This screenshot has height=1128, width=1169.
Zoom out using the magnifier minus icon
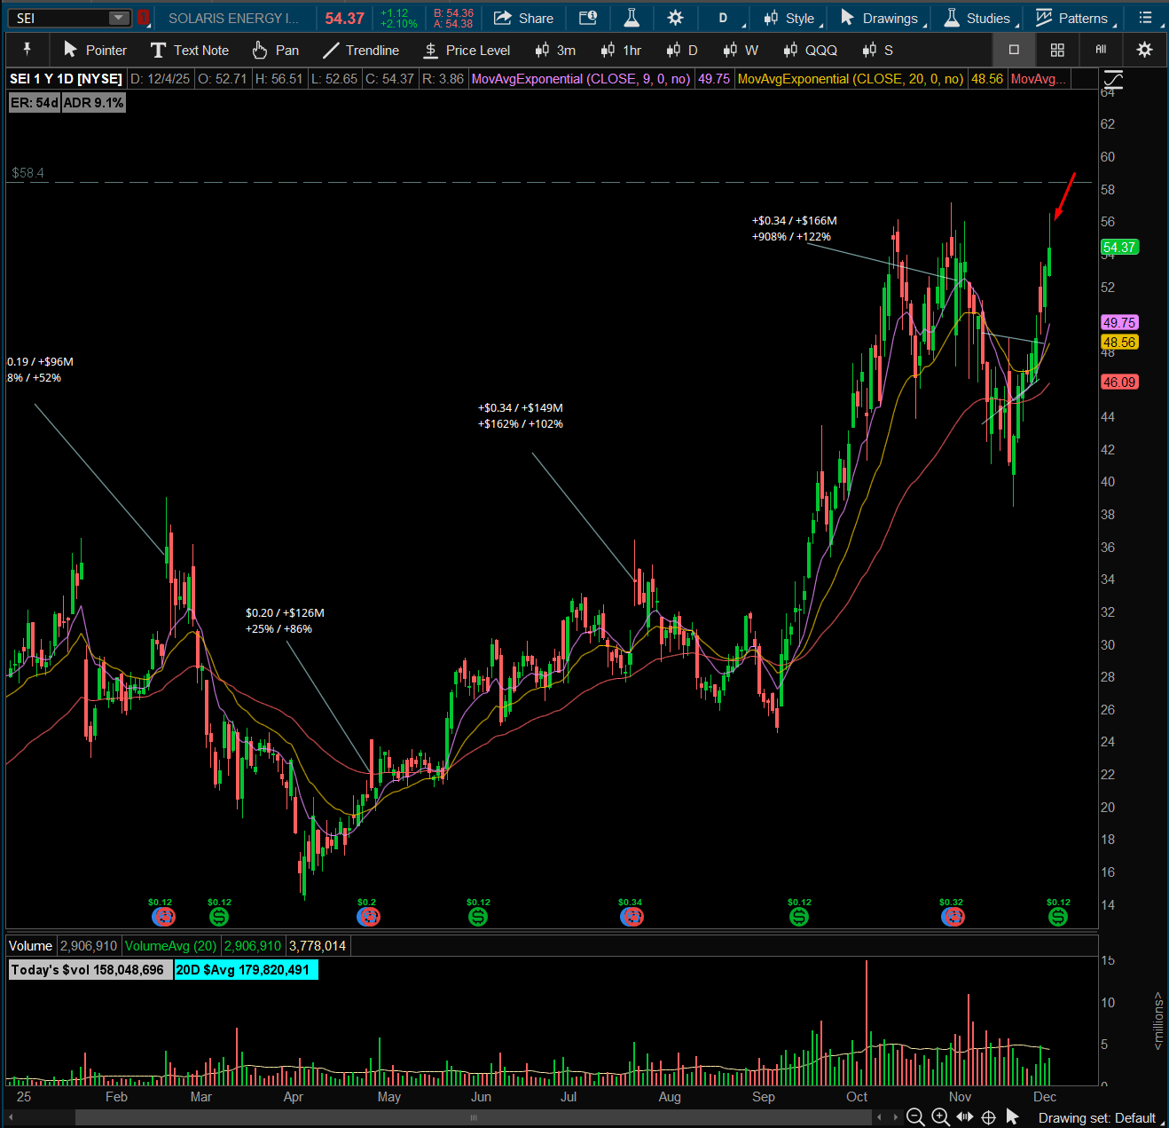click(x=915, y=1117)
